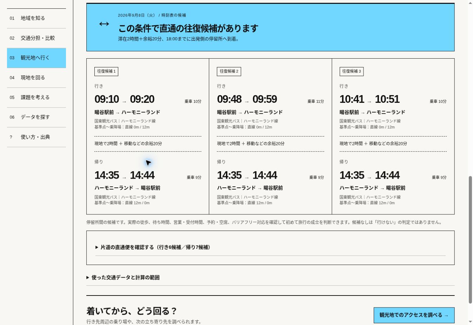
Task: Click 乗車 11分 in candidate 2
Action: coord(316,101)
